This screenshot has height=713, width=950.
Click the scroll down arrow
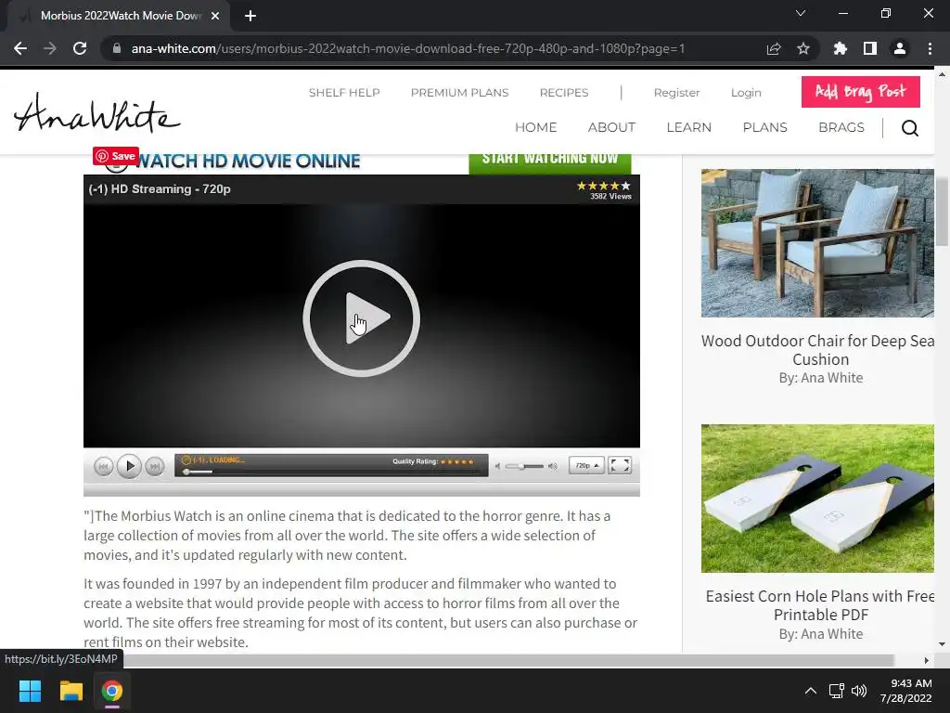tap(943, 644)
